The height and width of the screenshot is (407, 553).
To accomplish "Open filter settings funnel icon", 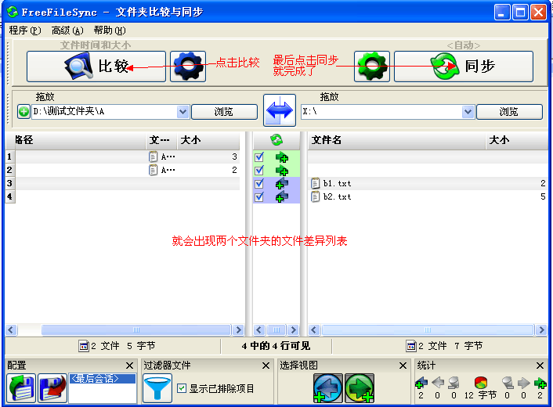I will [157, 388].
